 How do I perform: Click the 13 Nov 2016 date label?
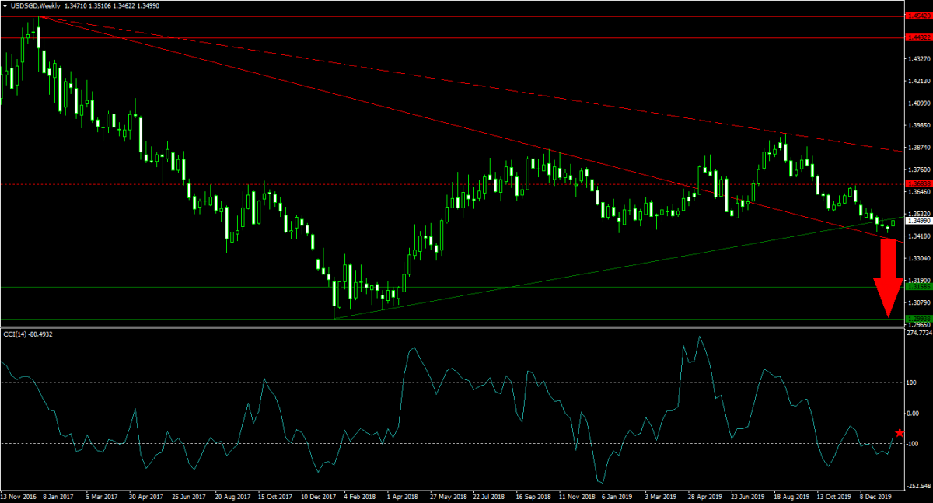pyautogui.click(x=18, y=495)
